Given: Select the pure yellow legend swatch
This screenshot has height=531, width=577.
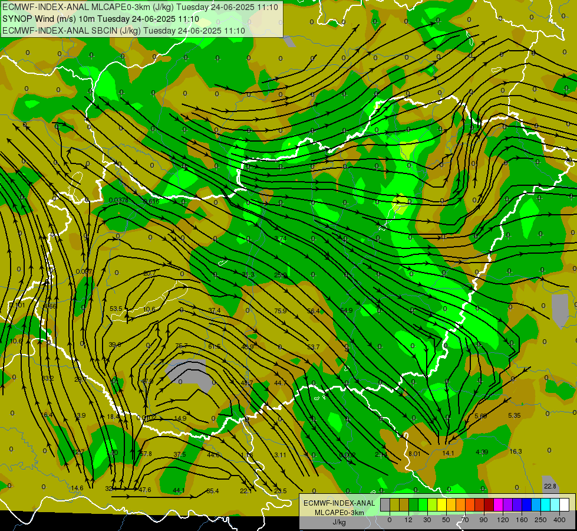Looking at the screenshot, I should click(x=441, y=505).
